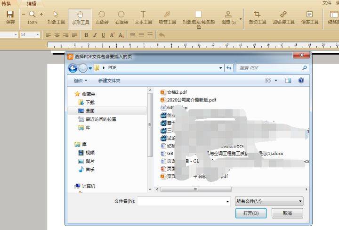Click the undo arrow icon
The width and height of the screenshot is (339, 230).
161,35
